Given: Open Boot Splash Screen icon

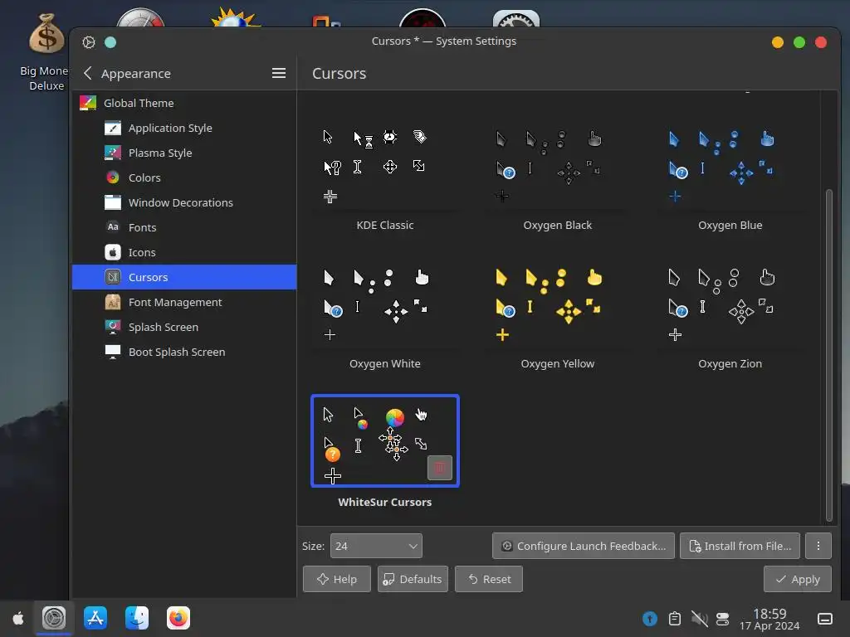Looking at the screenshot, I should 113,352.
